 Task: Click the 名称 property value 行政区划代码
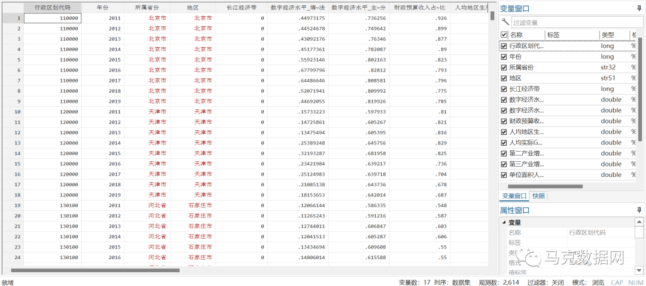[587, 232]
